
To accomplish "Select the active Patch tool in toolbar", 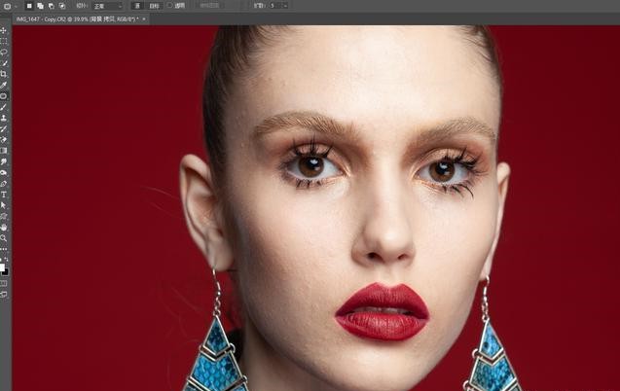I will click(x=4, y=96).
